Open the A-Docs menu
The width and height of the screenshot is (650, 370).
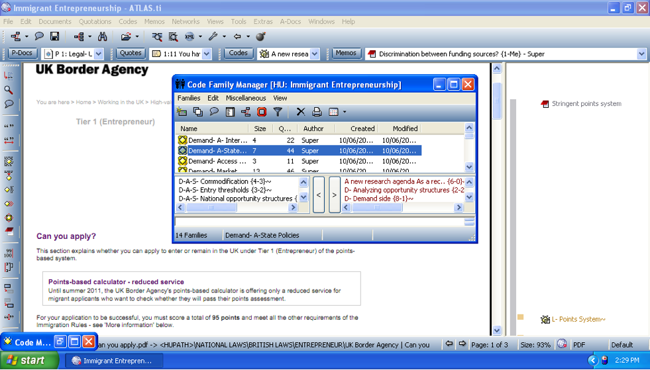click(290, 22)
